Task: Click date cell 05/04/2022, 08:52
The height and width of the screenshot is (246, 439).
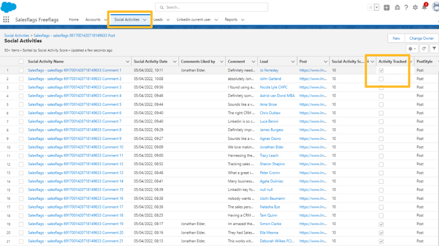Action: (149, 164)
